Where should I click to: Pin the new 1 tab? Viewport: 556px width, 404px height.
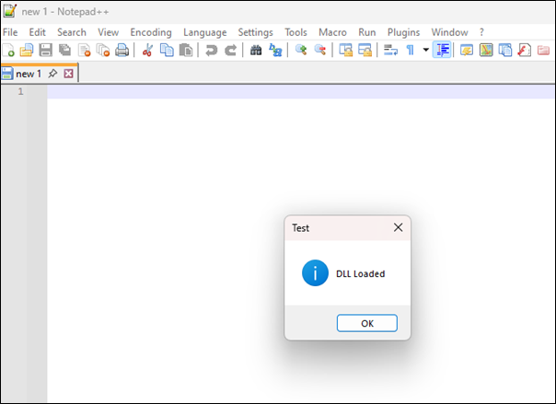[x=52, y=74]
